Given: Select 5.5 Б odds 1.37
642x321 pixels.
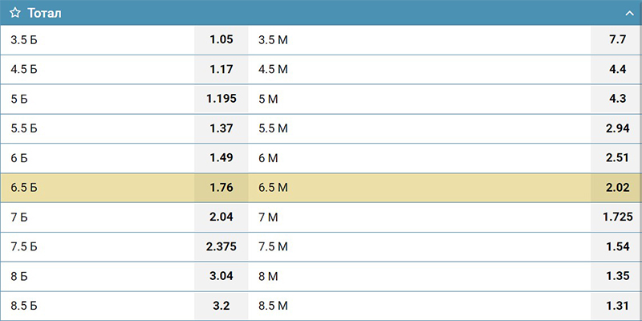Looking at the screenshot, I should (221, 128).
